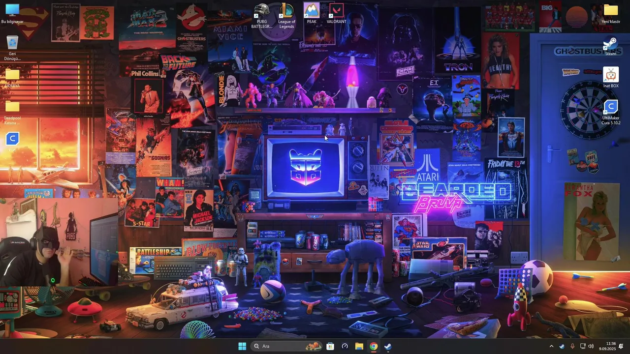Open the Yeni klasör folder icon

click(611, 13)
